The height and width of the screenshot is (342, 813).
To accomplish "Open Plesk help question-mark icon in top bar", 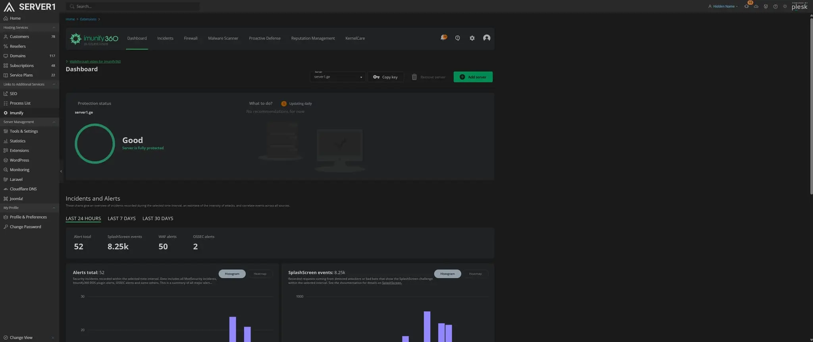I will click(775, 6).
